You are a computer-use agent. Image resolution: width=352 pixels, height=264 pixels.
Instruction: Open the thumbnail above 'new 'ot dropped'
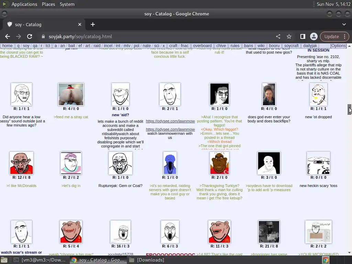point(318,94)
